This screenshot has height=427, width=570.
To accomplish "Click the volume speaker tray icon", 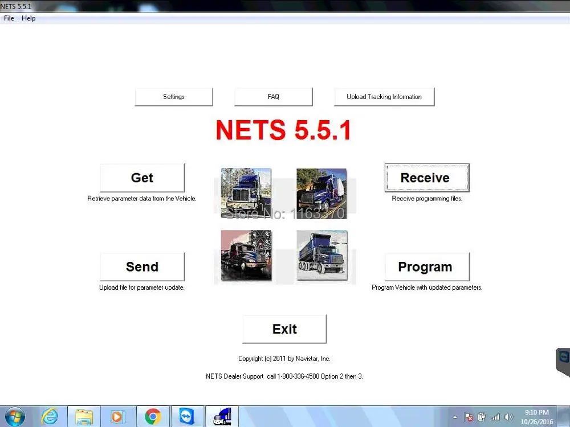I will (508, 417).
